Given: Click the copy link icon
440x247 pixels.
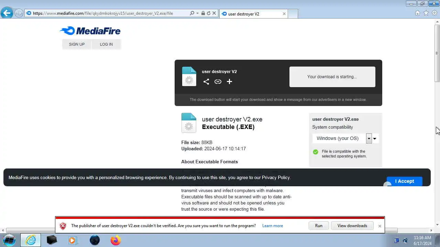Looking at the screenshot, I should [218, 82].
